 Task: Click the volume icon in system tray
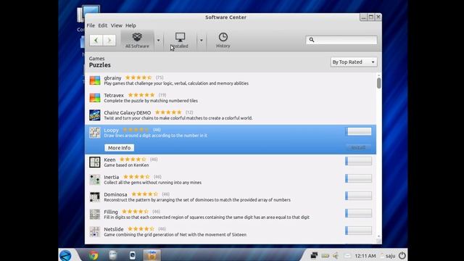(336, 255)
